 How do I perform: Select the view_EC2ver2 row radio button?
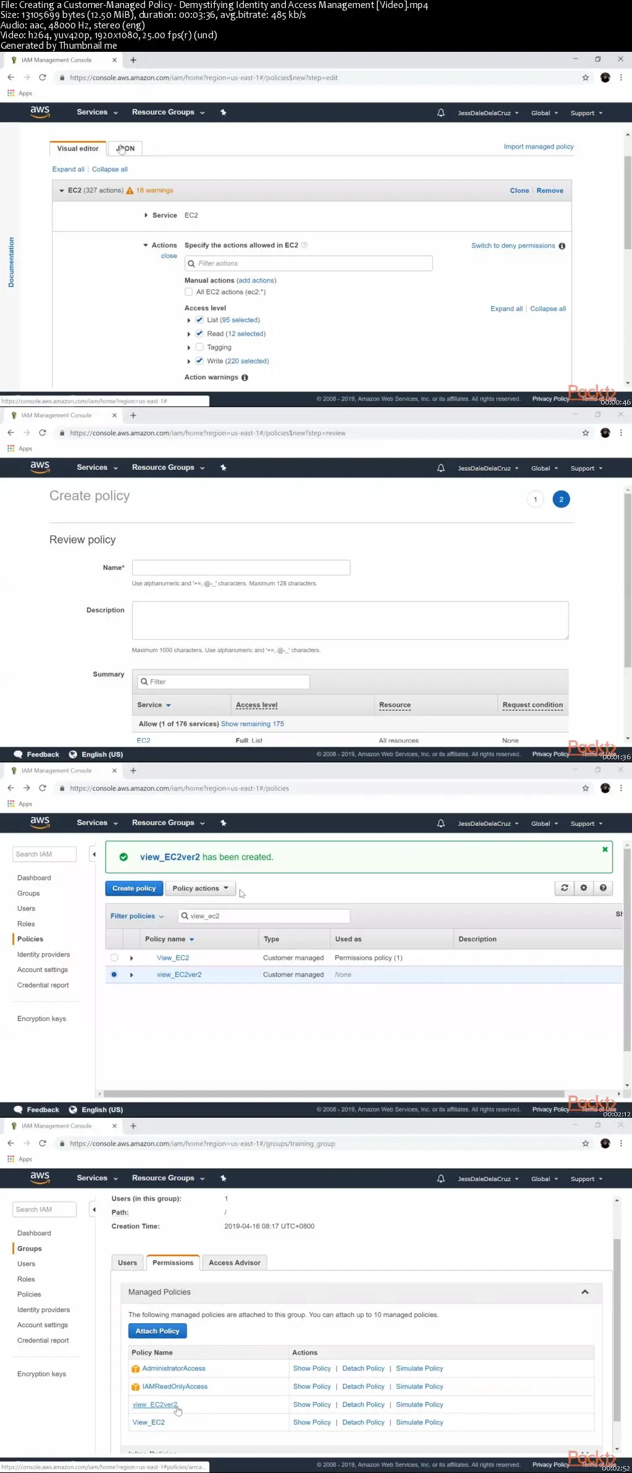pyautogui.click(x=114, y=975)
